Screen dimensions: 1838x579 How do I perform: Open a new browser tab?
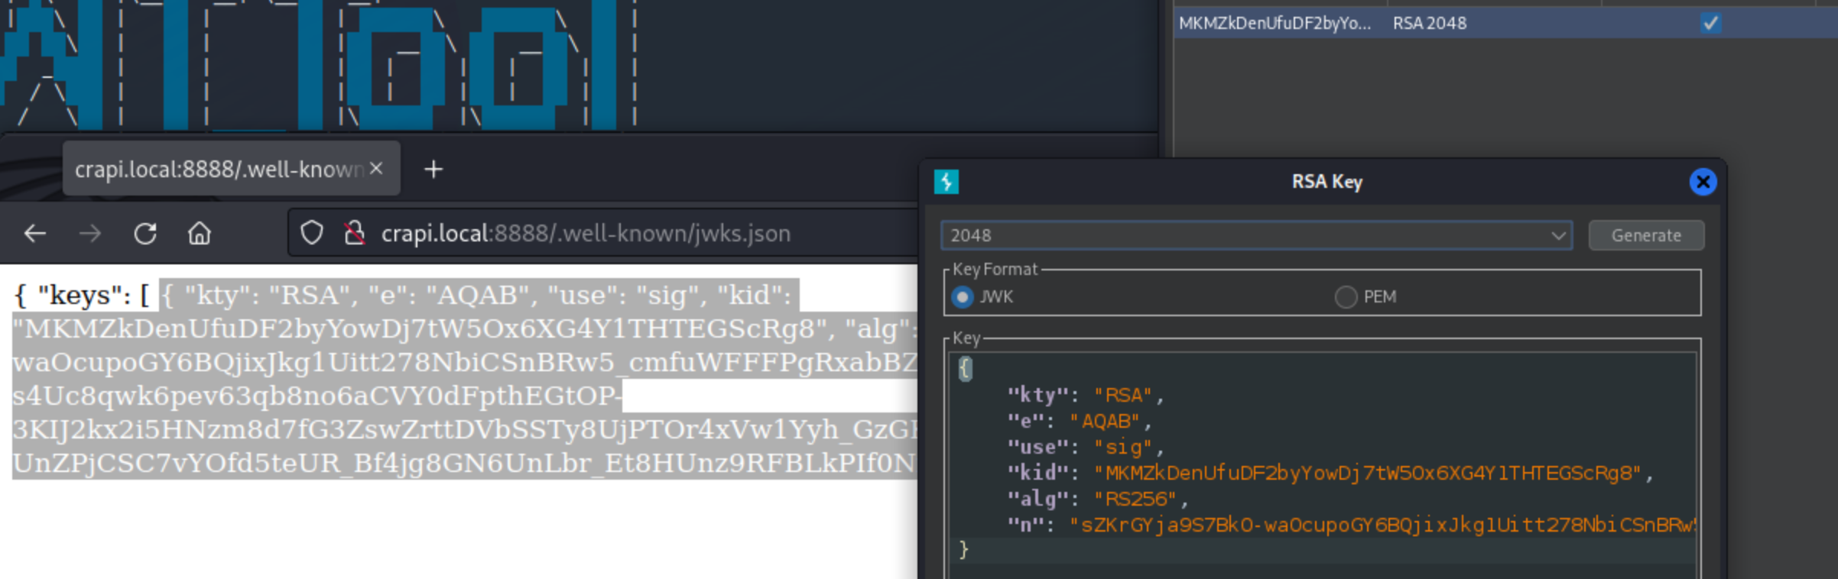[x=434, y=169]
